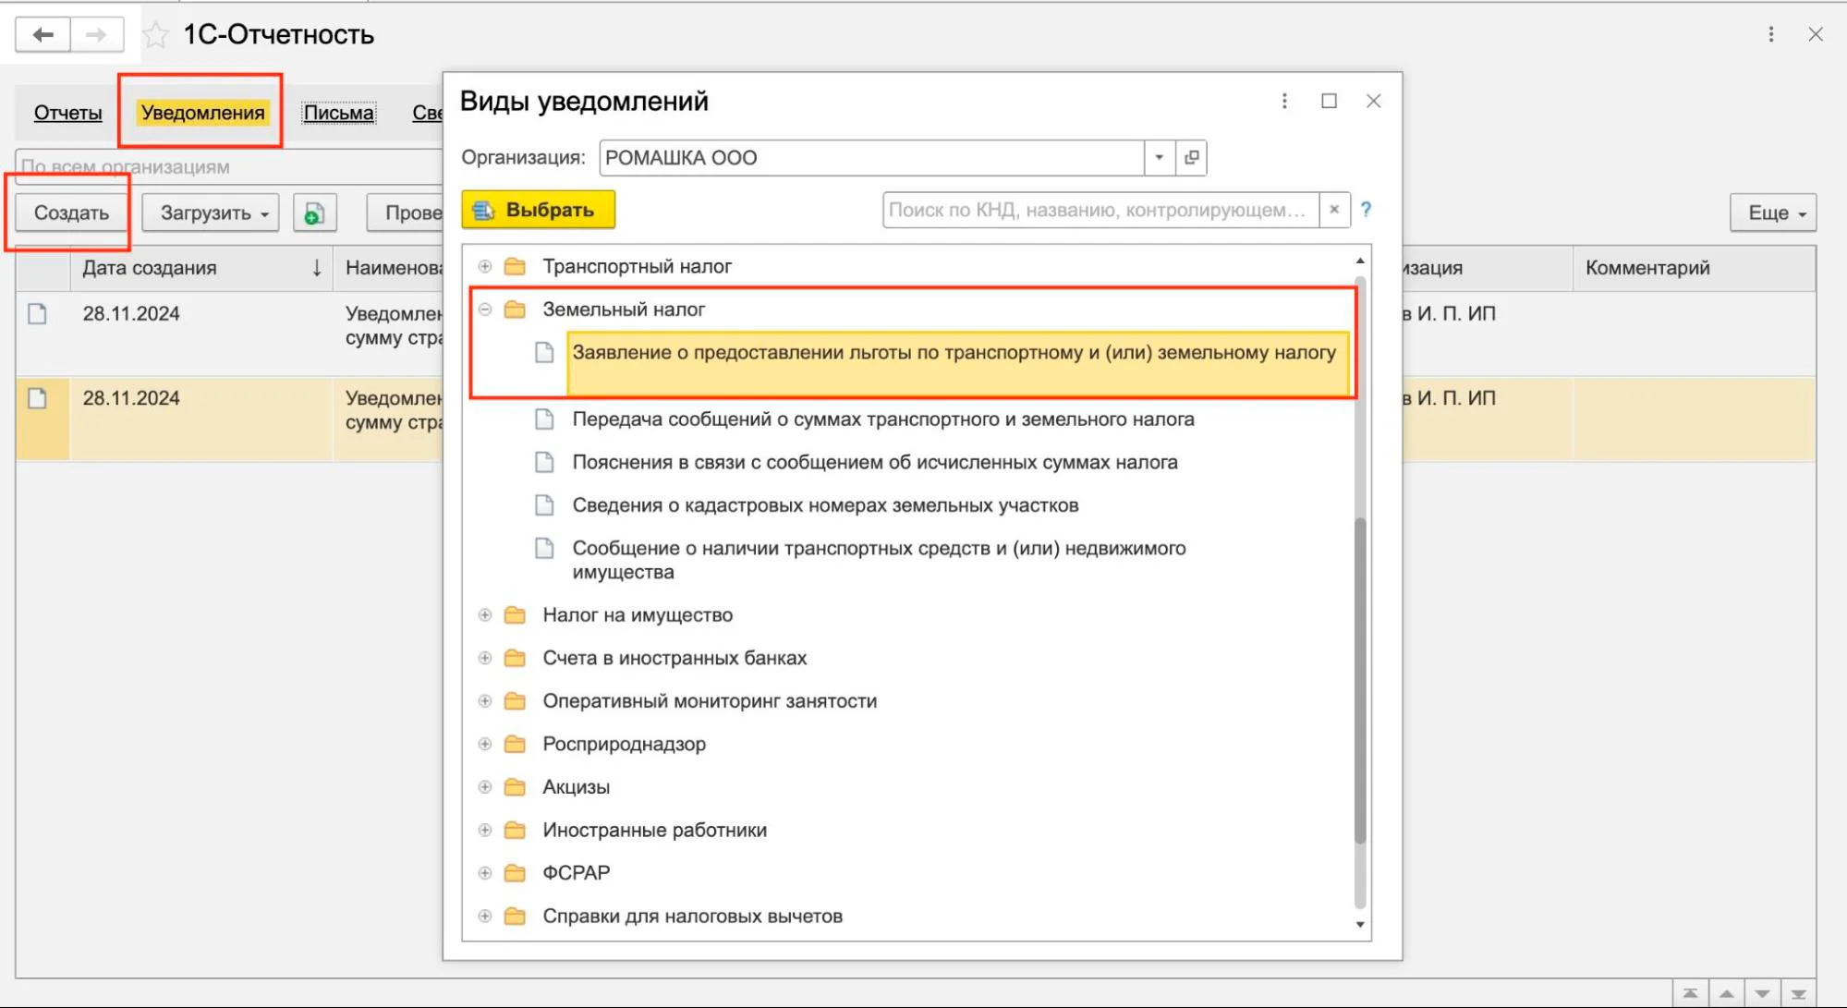Switch to the Письма tab
The image size is (1847, 1008).
point(338,113)
